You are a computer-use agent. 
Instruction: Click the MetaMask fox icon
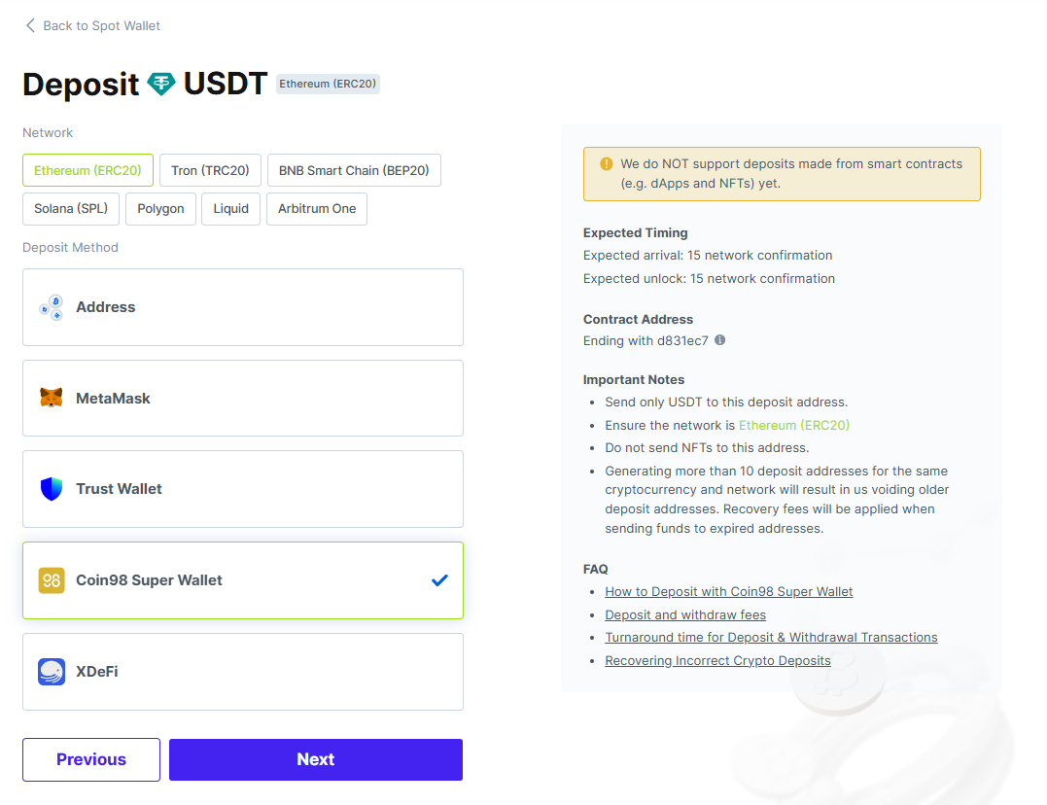52,399
